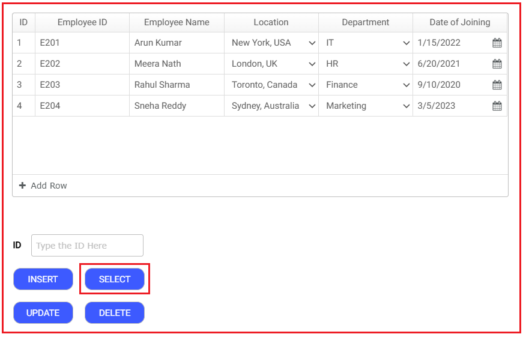Expand the IT department dropdown

407,43
